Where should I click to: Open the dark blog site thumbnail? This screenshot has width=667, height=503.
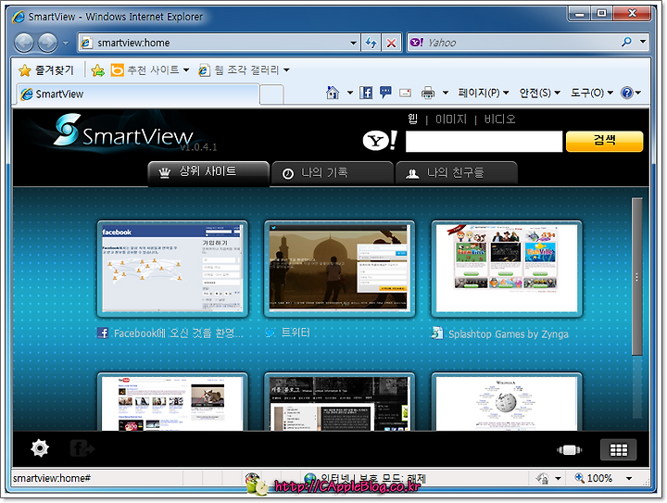339,401
